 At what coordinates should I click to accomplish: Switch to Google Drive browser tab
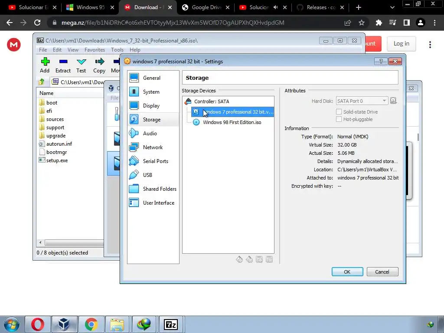tap(206, 7)
